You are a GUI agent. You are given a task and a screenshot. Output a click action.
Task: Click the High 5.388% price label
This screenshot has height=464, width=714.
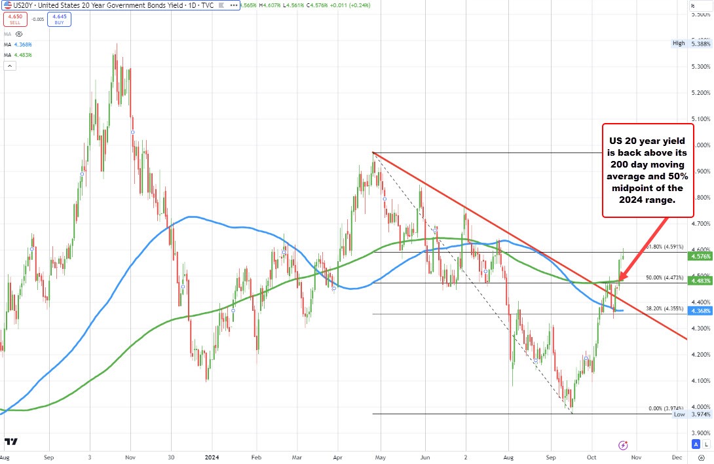(691, 44)
